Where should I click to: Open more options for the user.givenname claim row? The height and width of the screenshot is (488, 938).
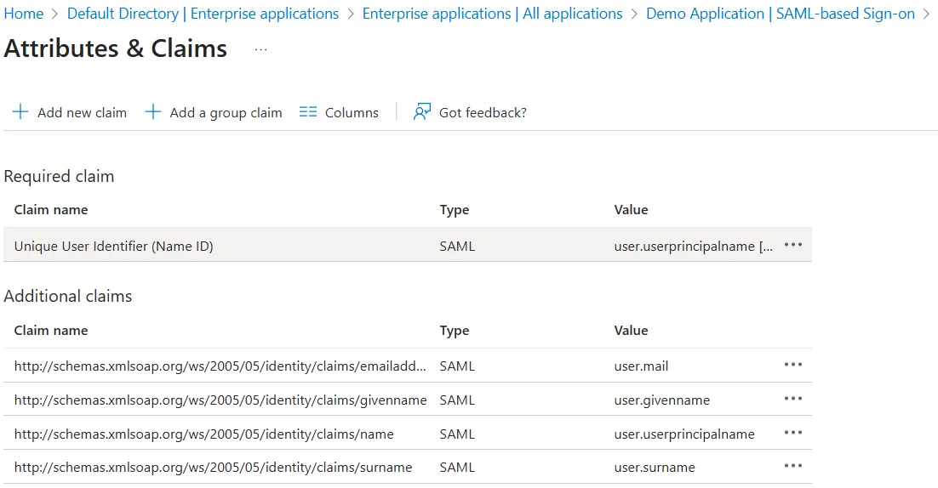(793, 399)
